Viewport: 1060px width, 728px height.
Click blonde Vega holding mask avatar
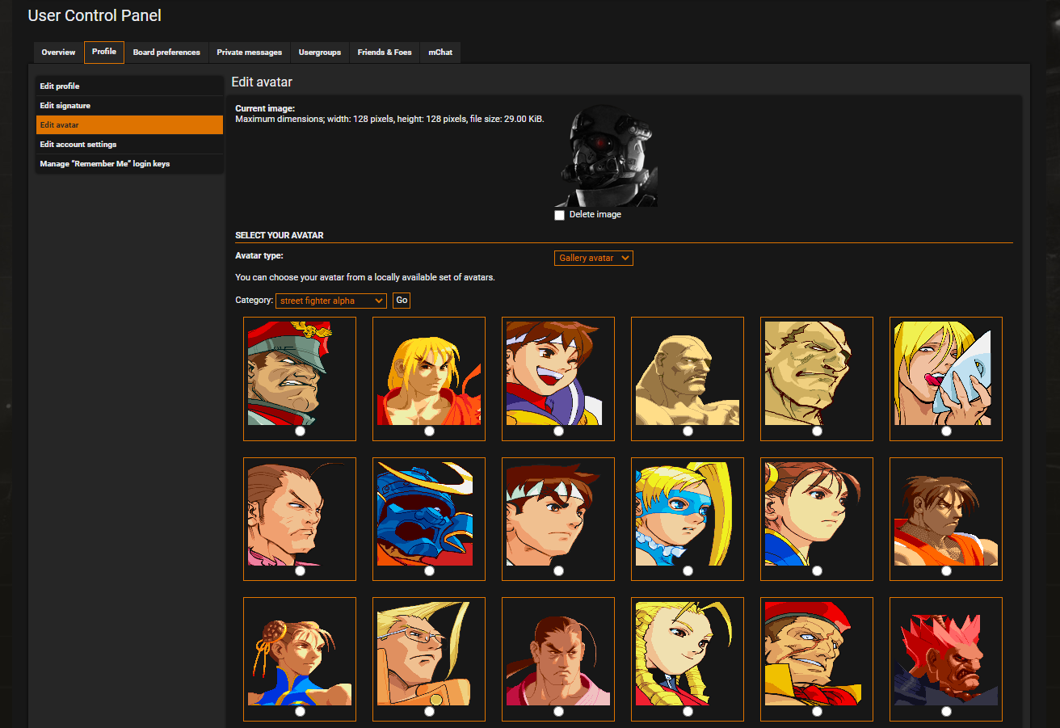946,373
